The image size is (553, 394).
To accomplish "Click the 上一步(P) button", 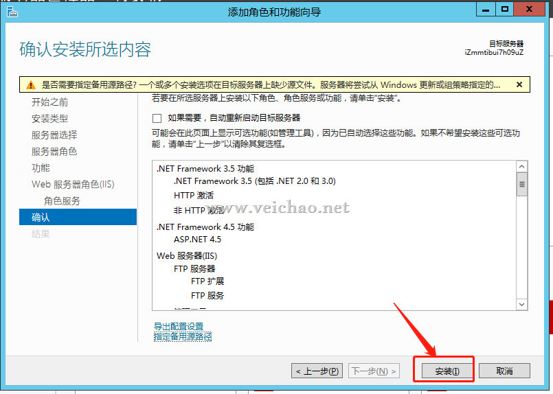I will [317, 371].
